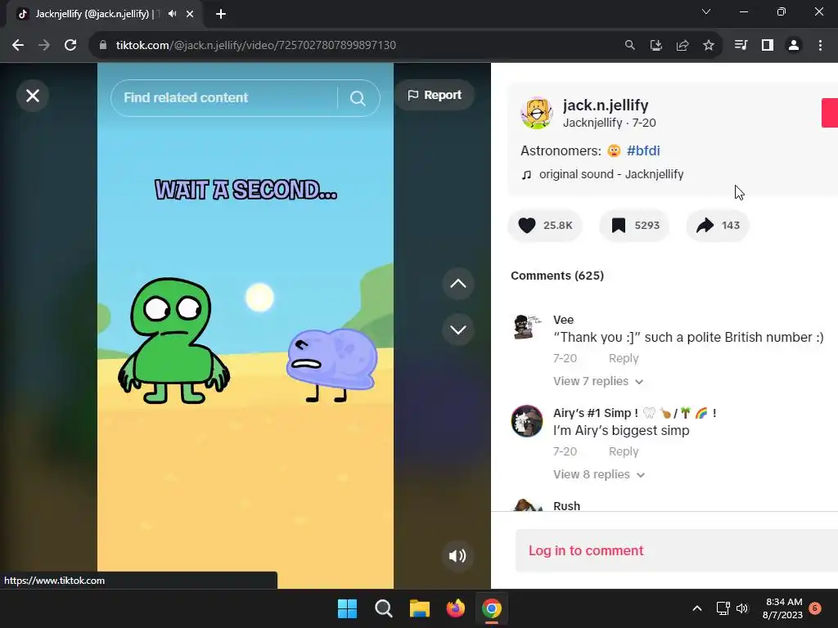Close the Jacknjellify tab

pos(190,15)
